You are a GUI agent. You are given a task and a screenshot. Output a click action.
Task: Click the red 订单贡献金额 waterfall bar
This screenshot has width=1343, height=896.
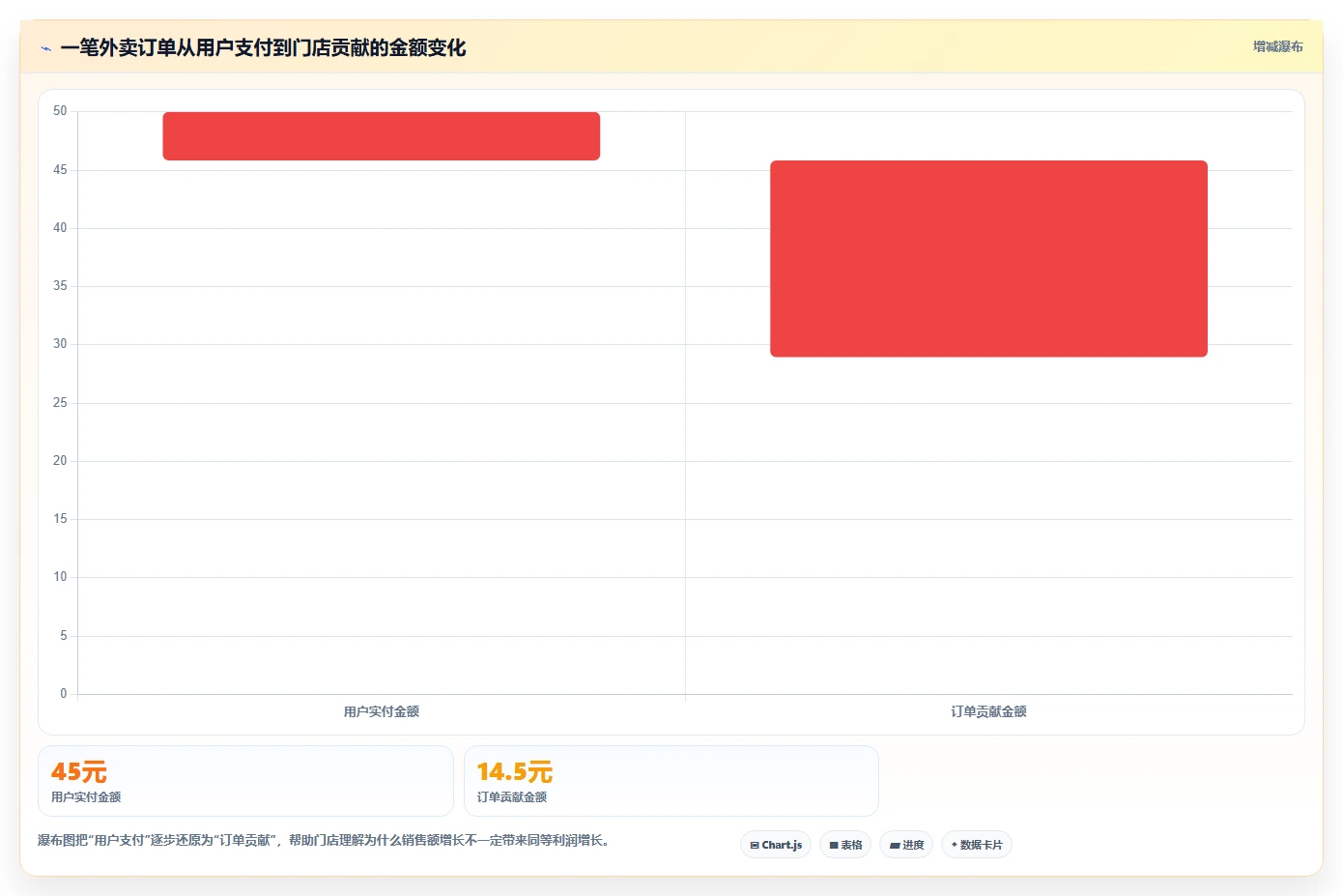click(x=988, y=259)
